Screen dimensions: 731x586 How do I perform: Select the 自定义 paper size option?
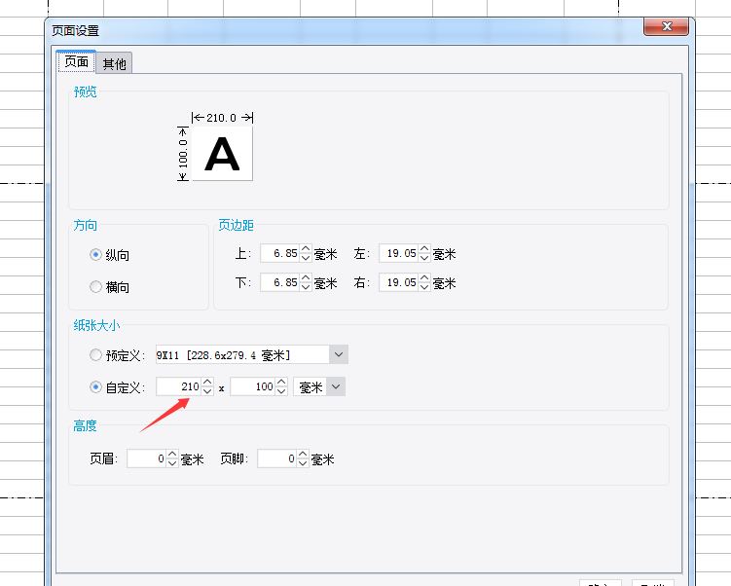(x=95, y=387)
